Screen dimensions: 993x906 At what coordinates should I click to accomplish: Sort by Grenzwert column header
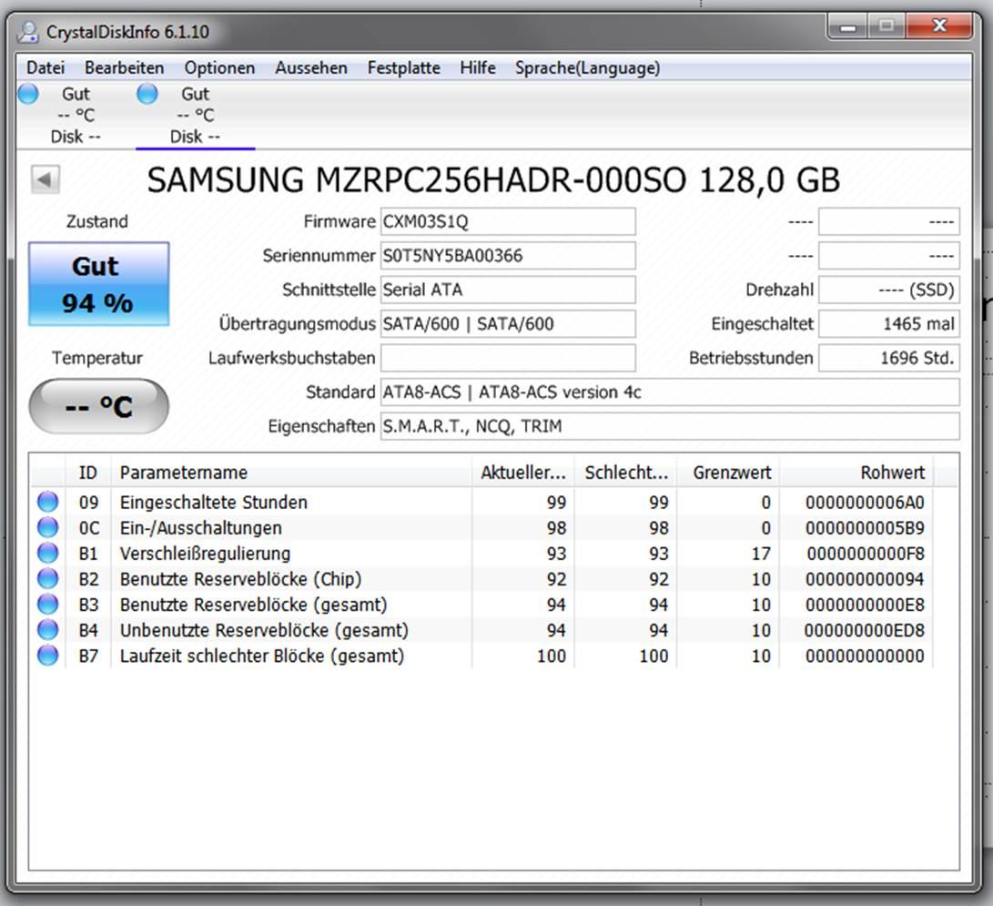coord(728,473)
